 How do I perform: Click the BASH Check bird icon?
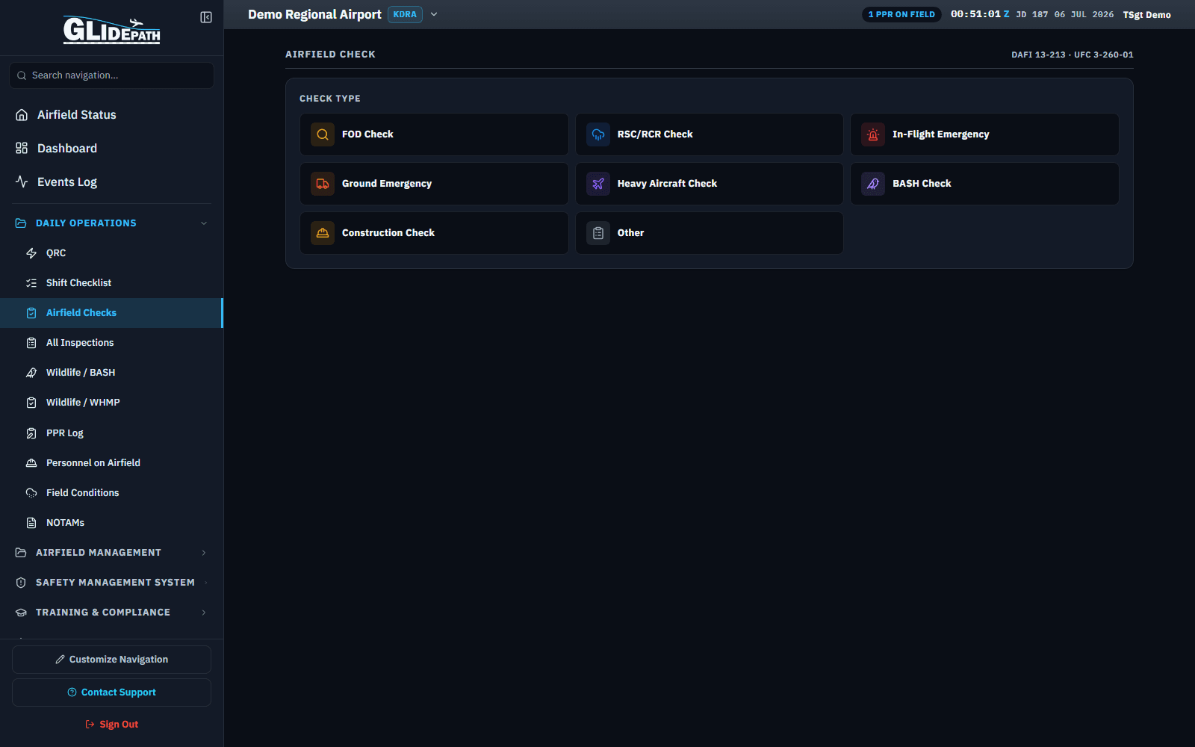click(x=873, y=184)
